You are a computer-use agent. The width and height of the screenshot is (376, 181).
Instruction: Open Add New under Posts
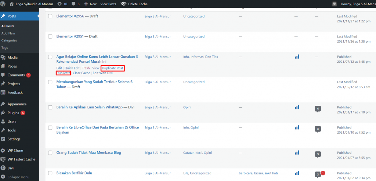8,33
